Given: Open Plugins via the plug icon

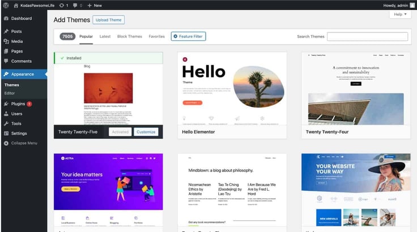Looking at the screenshot, I should 6,104.
